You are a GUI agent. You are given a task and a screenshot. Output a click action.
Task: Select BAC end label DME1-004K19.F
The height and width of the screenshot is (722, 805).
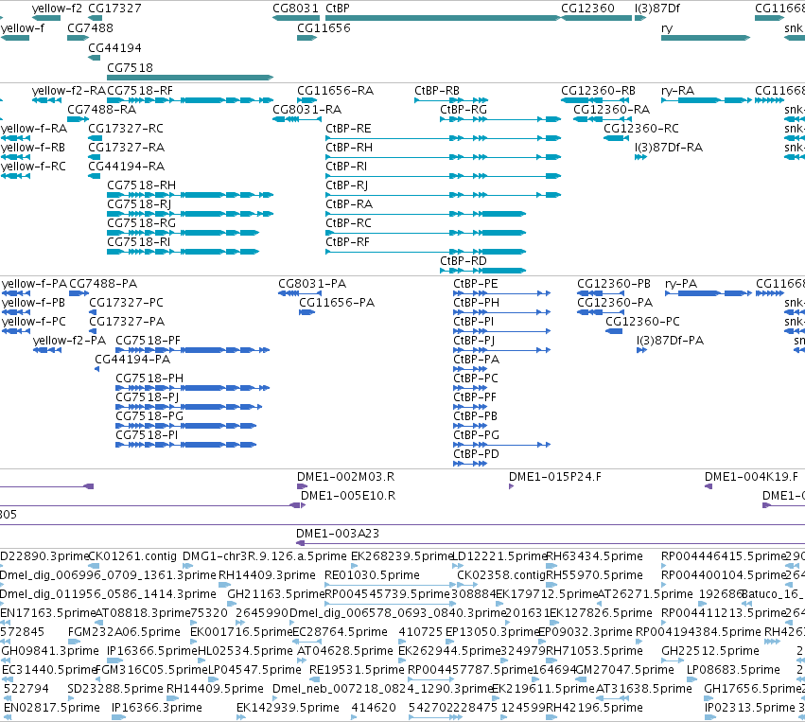tap(751, 477)
